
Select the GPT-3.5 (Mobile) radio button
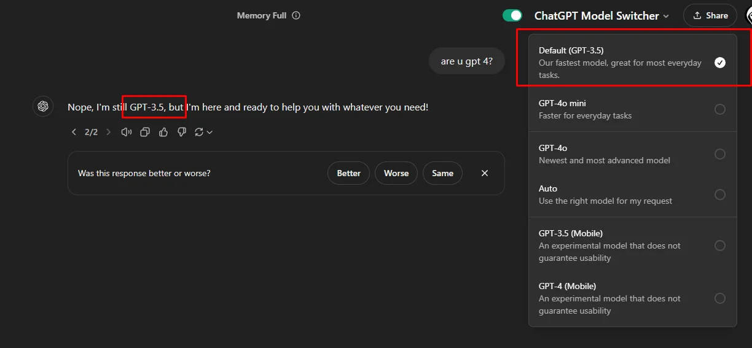pyautogui.click(x=720, y=246)
